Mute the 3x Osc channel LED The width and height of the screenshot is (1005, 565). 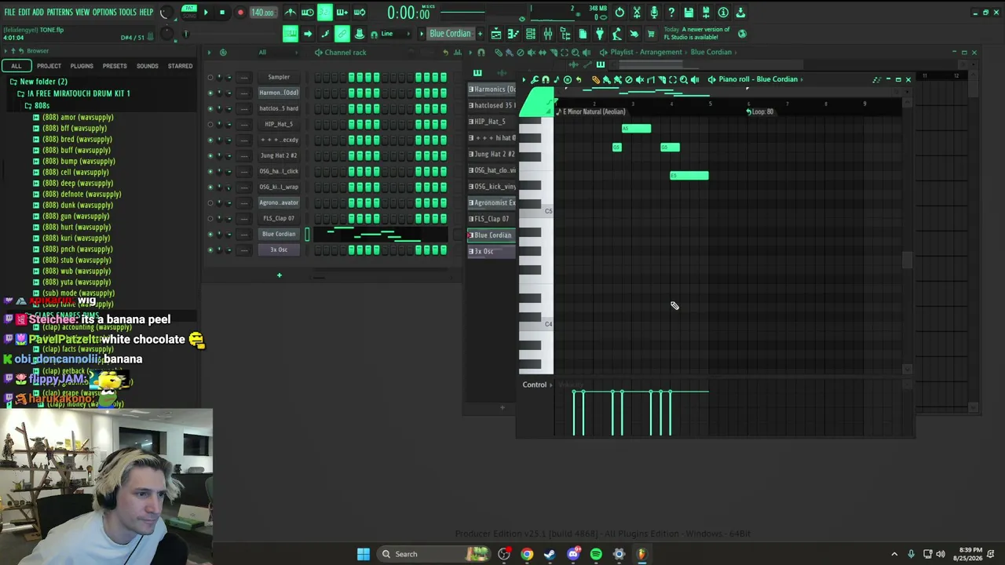coord(210,250)
